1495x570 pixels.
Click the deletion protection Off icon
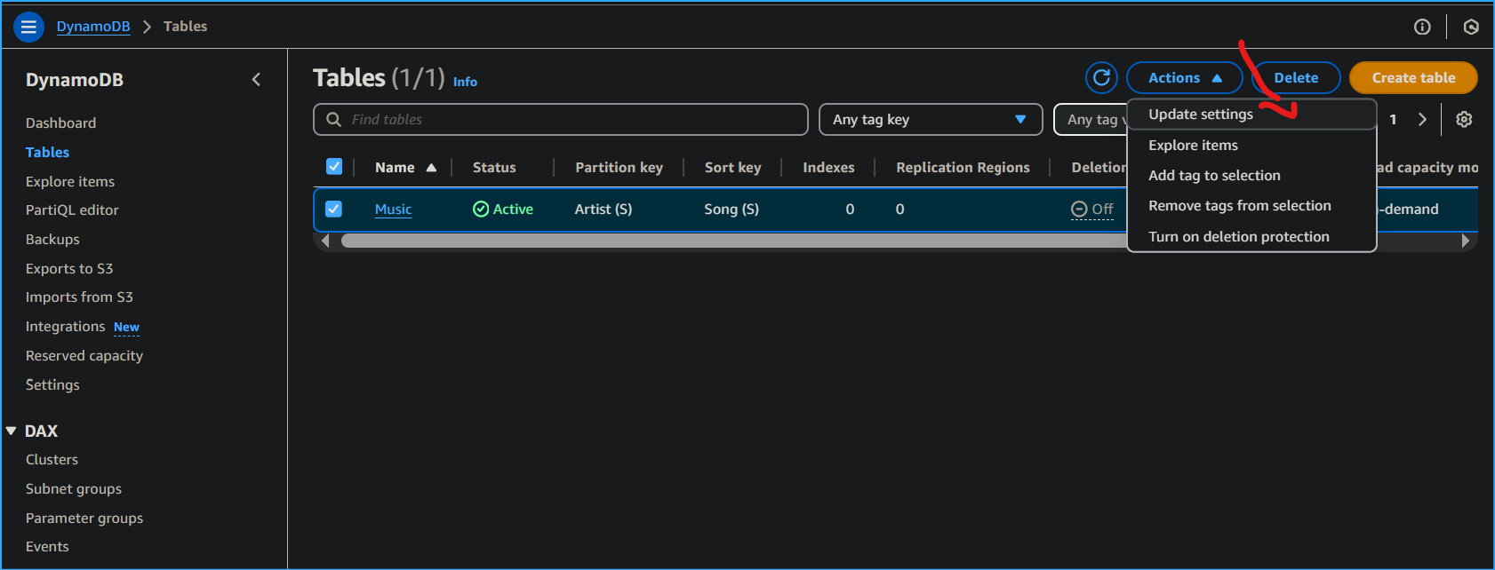coord(1079,209)
